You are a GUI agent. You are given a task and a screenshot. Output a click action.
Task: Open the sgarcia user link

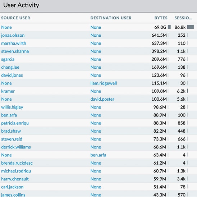click(x=8, y=59)
